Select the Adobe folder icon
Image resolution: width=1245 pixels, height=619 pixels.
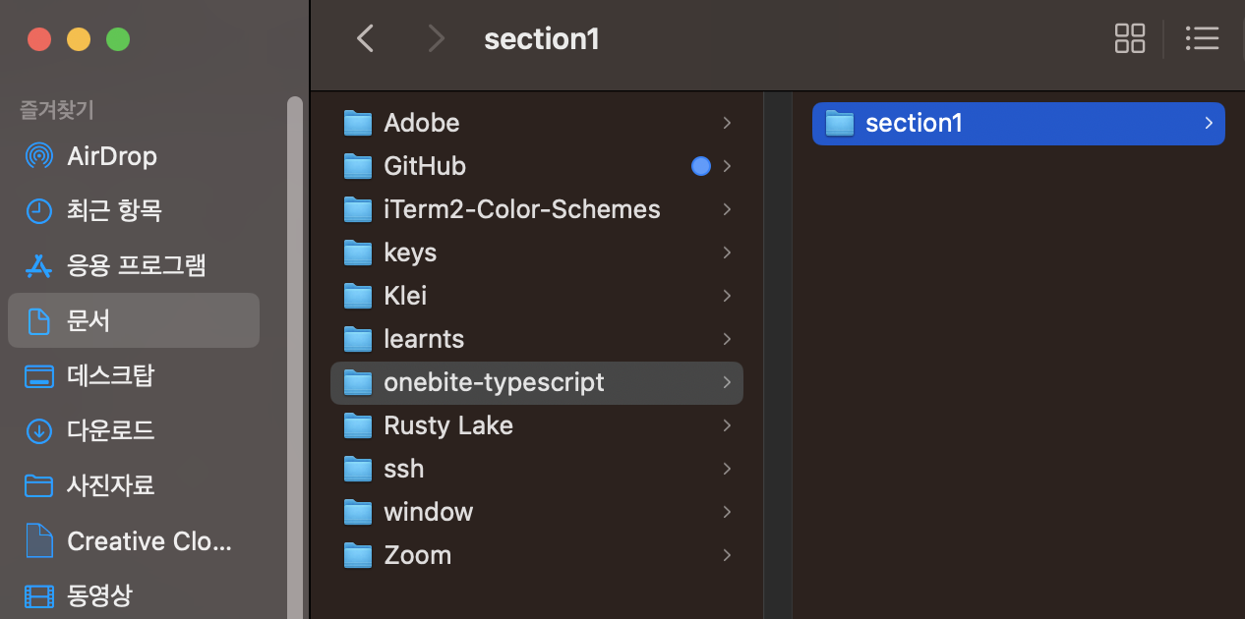tap(357, 123)
